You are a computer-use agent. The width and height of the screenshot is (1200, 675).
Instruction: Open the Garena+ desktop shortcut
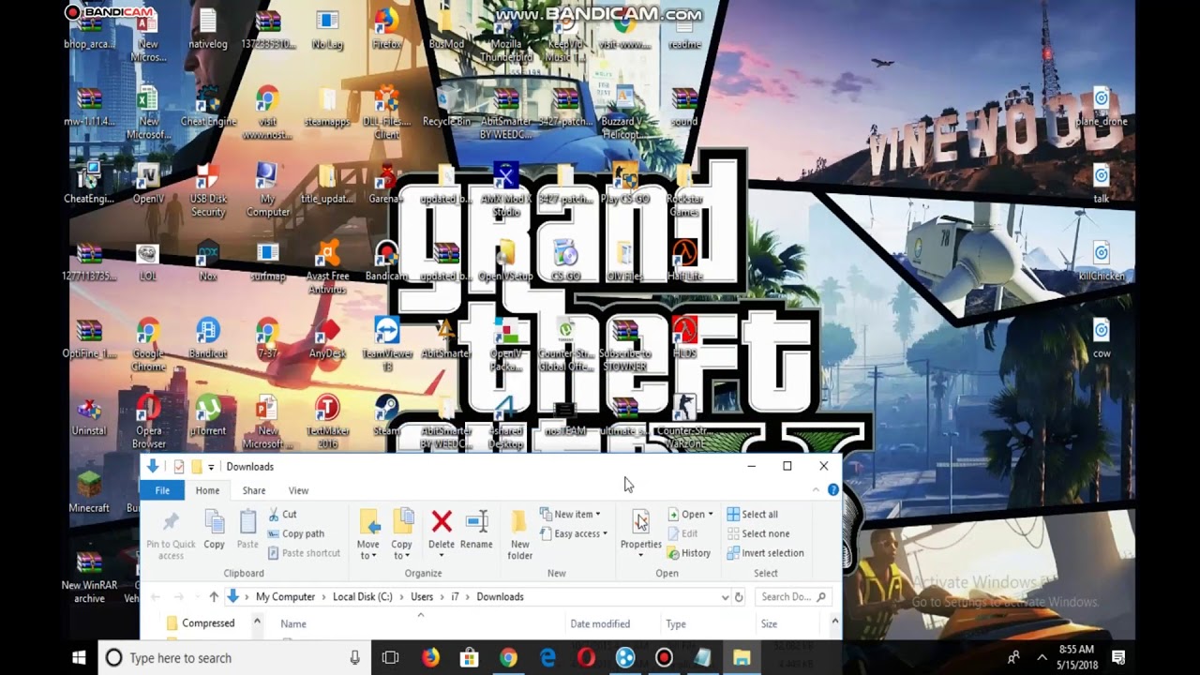coord(386,184)
